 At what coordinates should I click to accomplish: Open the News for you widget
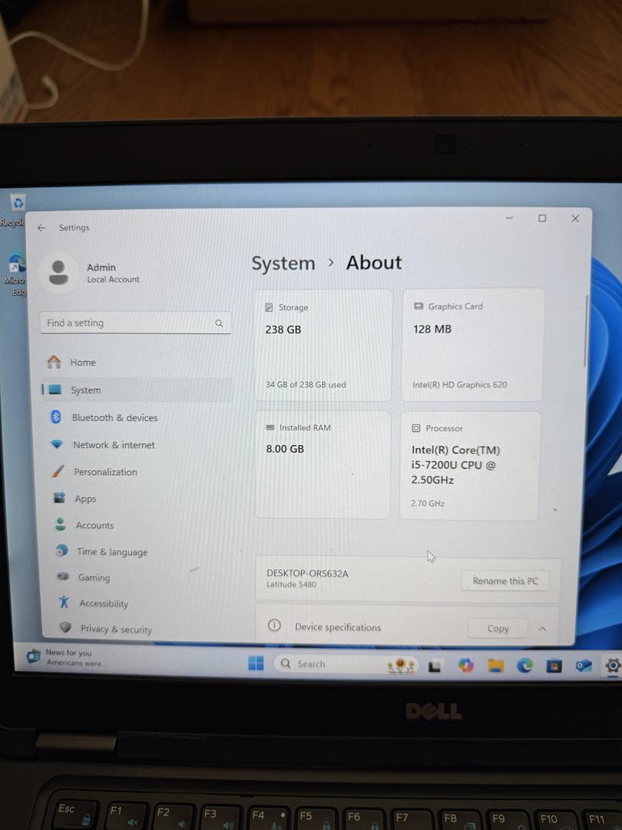[65, 657]
